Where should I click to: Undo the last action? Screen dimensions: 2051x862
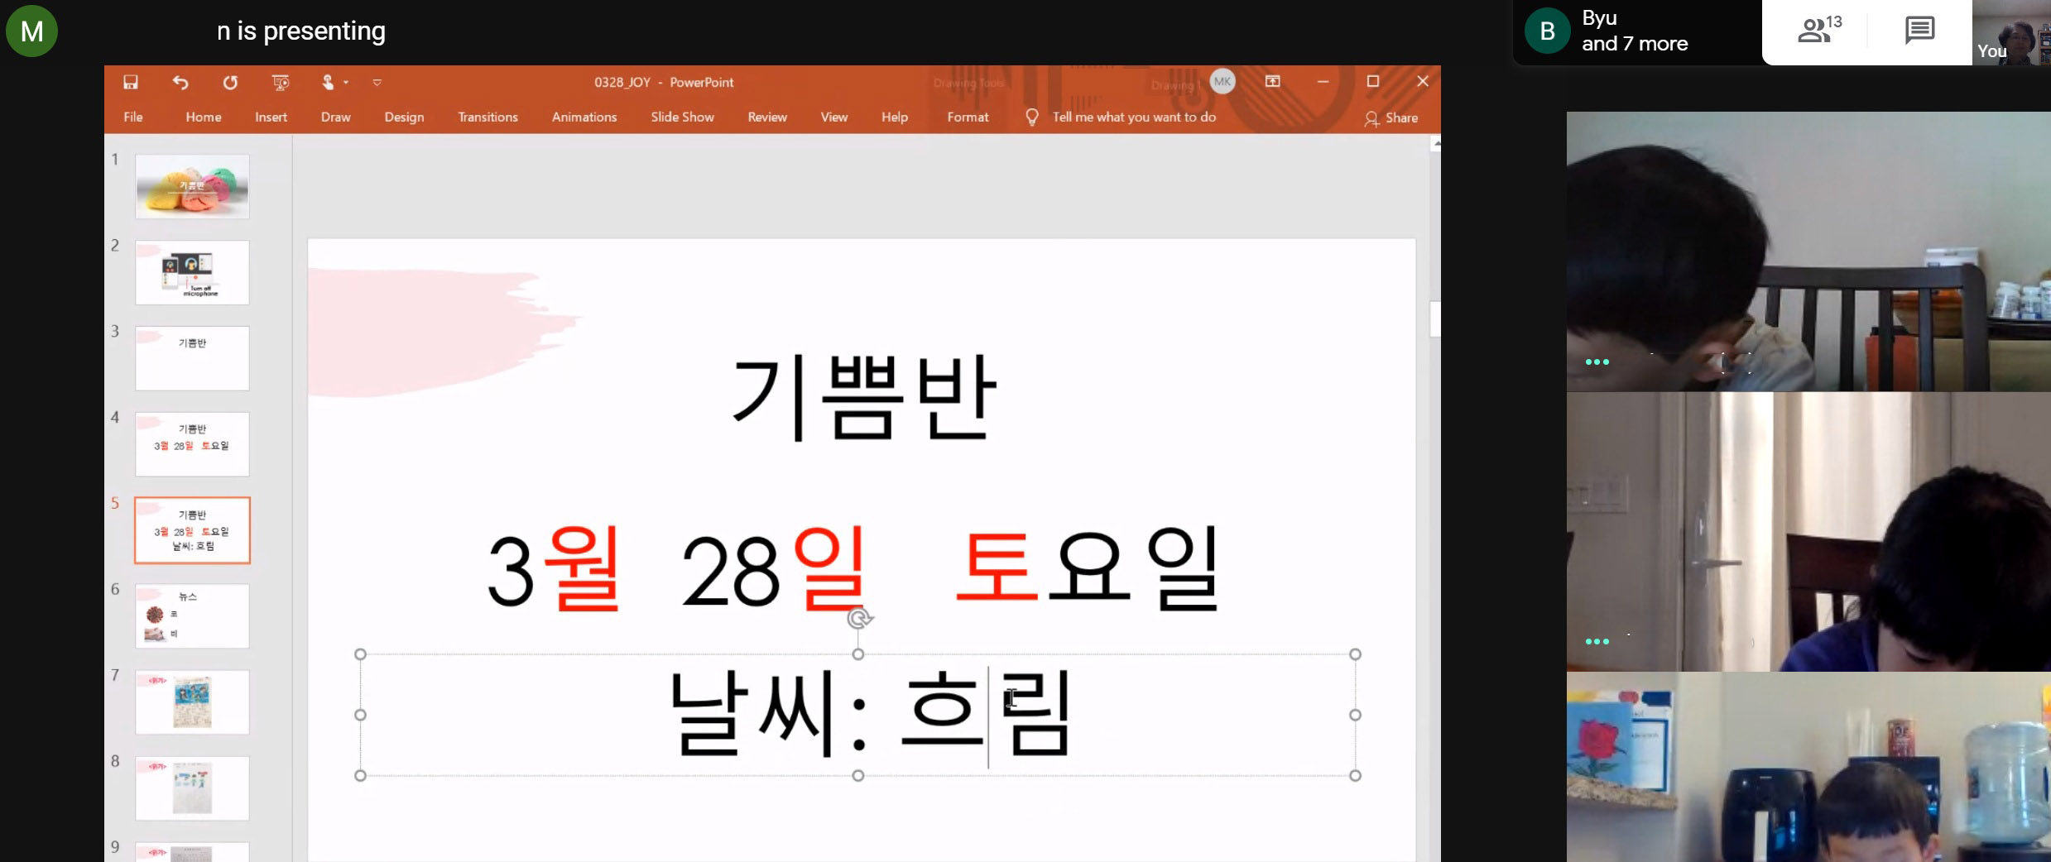coord(180,82)
